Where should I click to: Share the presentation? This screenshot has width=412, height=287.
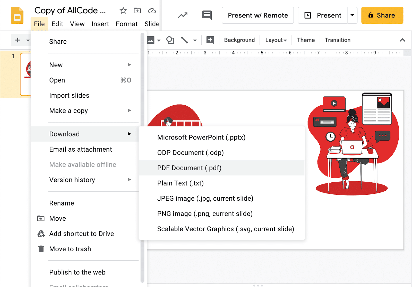[x=382, y=15]
